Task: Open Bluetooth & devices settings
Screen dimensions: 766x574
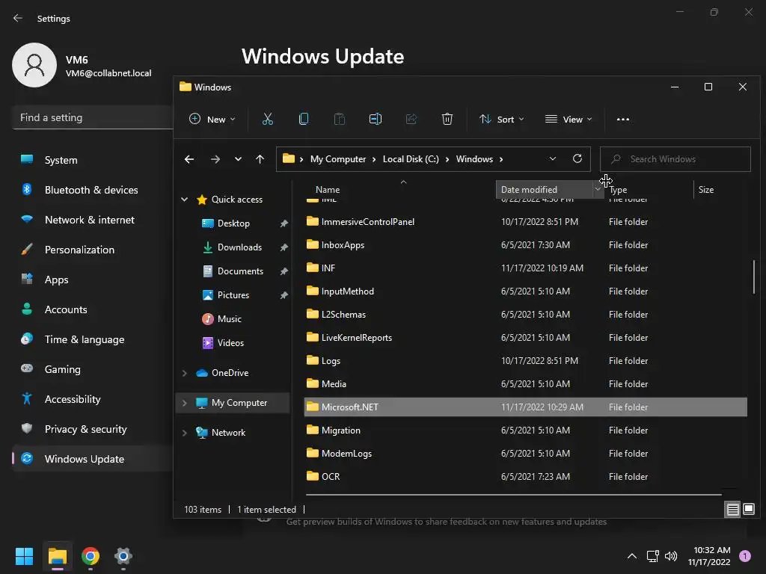Action: pos(93,190)
